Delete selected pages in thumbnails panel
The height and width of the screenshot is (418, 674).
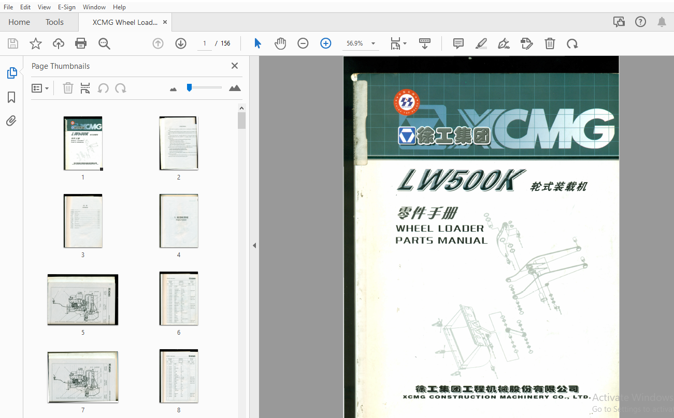[x=68, y=88]
